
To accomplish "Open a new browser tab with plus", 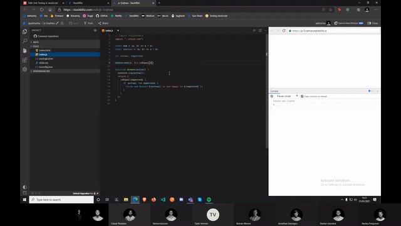I will 159,3.
